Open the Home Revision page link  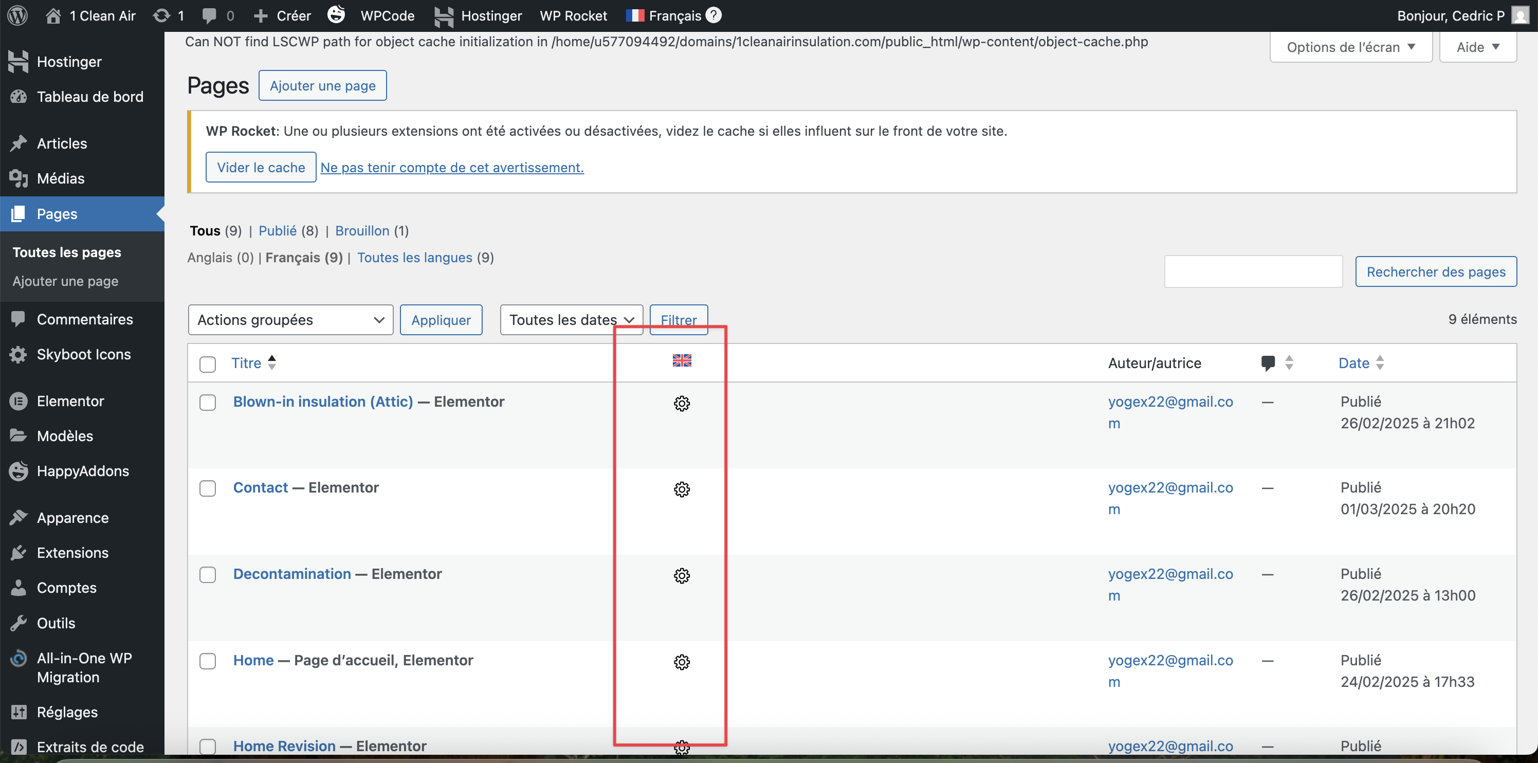(284, 746)
